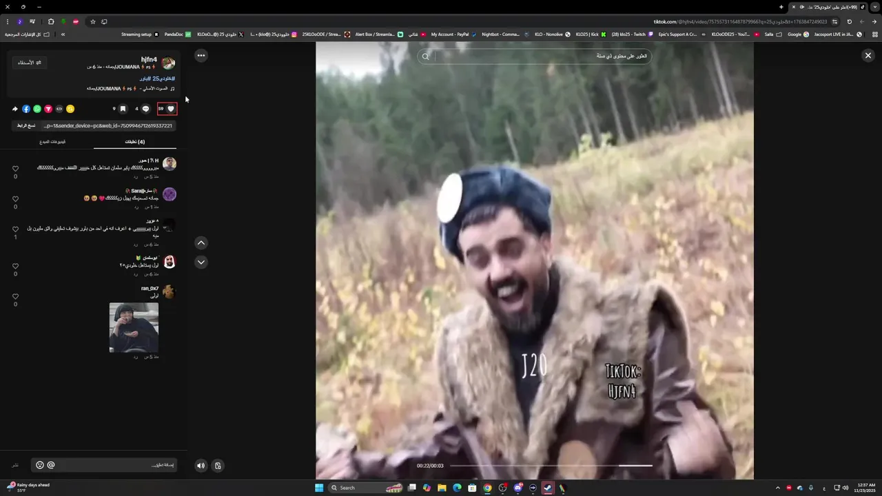882x496 pixels.
Task: Open the browser three-dot menu
Action: click(x=8, y=21)
